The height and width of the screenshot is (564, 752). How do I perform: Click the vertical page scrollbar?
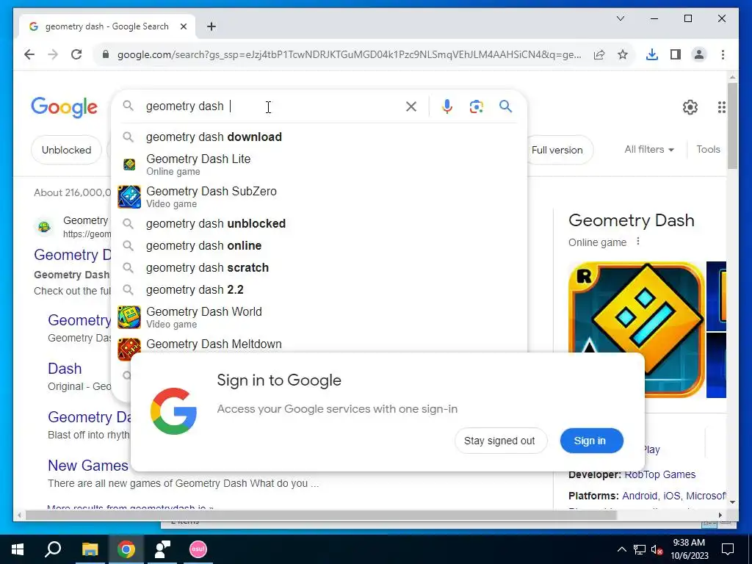tap(732, 126)
